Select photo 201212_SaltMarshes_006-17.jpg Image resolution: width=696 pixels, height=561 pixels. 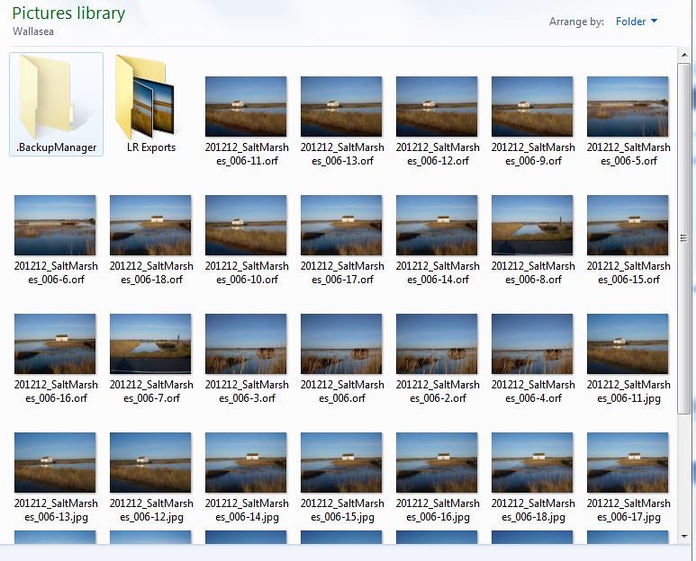click(x=628, y=462)
